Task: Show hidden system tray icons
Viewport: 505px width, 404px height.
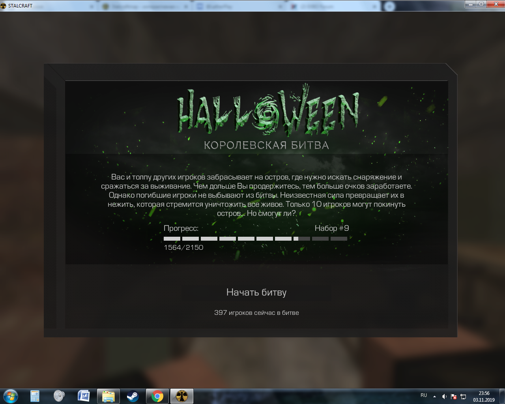Action: [x=434, y=397]
